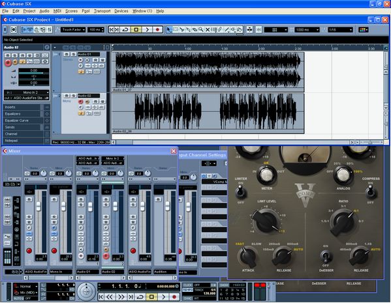391x303 pixels.
Task: Open the grid type dropdown in toolbar
Action: tap(276, 30)
